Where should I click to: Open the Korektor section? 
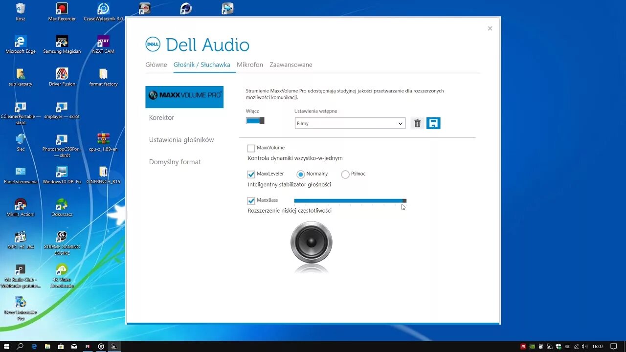click(x=162, y=118)
